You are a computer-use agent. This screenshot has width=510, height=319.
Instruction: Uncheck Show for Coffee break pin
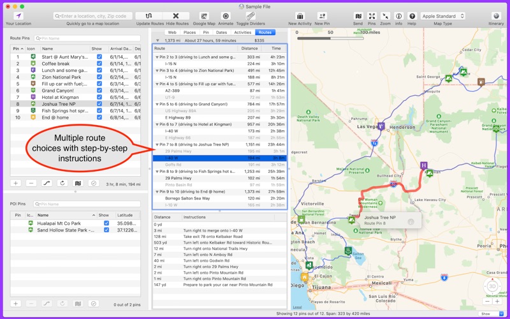point(99,63)
